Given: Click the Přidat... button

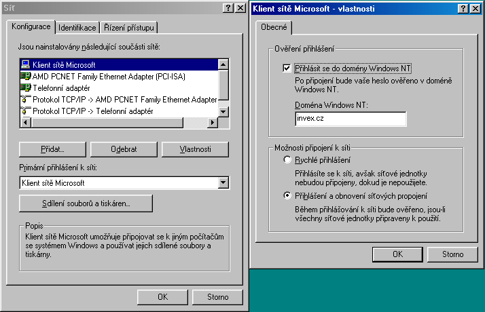Looking at the screenshot, I should coord(52,149).
